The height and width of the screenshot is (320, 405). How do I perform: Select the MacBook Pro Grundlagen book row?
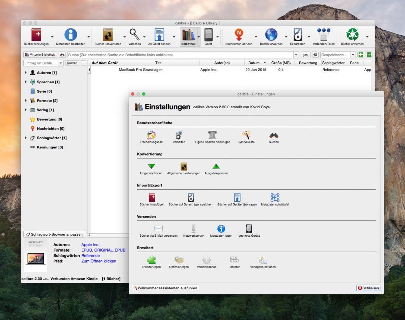(x=231, y=70)
